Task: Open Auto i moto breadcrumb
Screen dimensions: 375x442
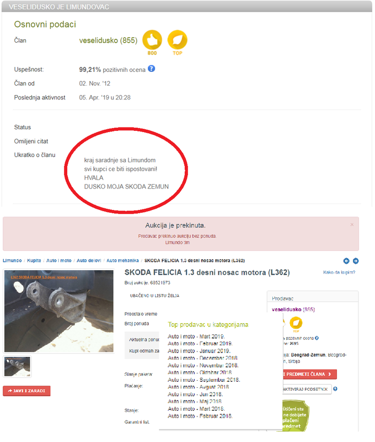Action: pos(59,261)
